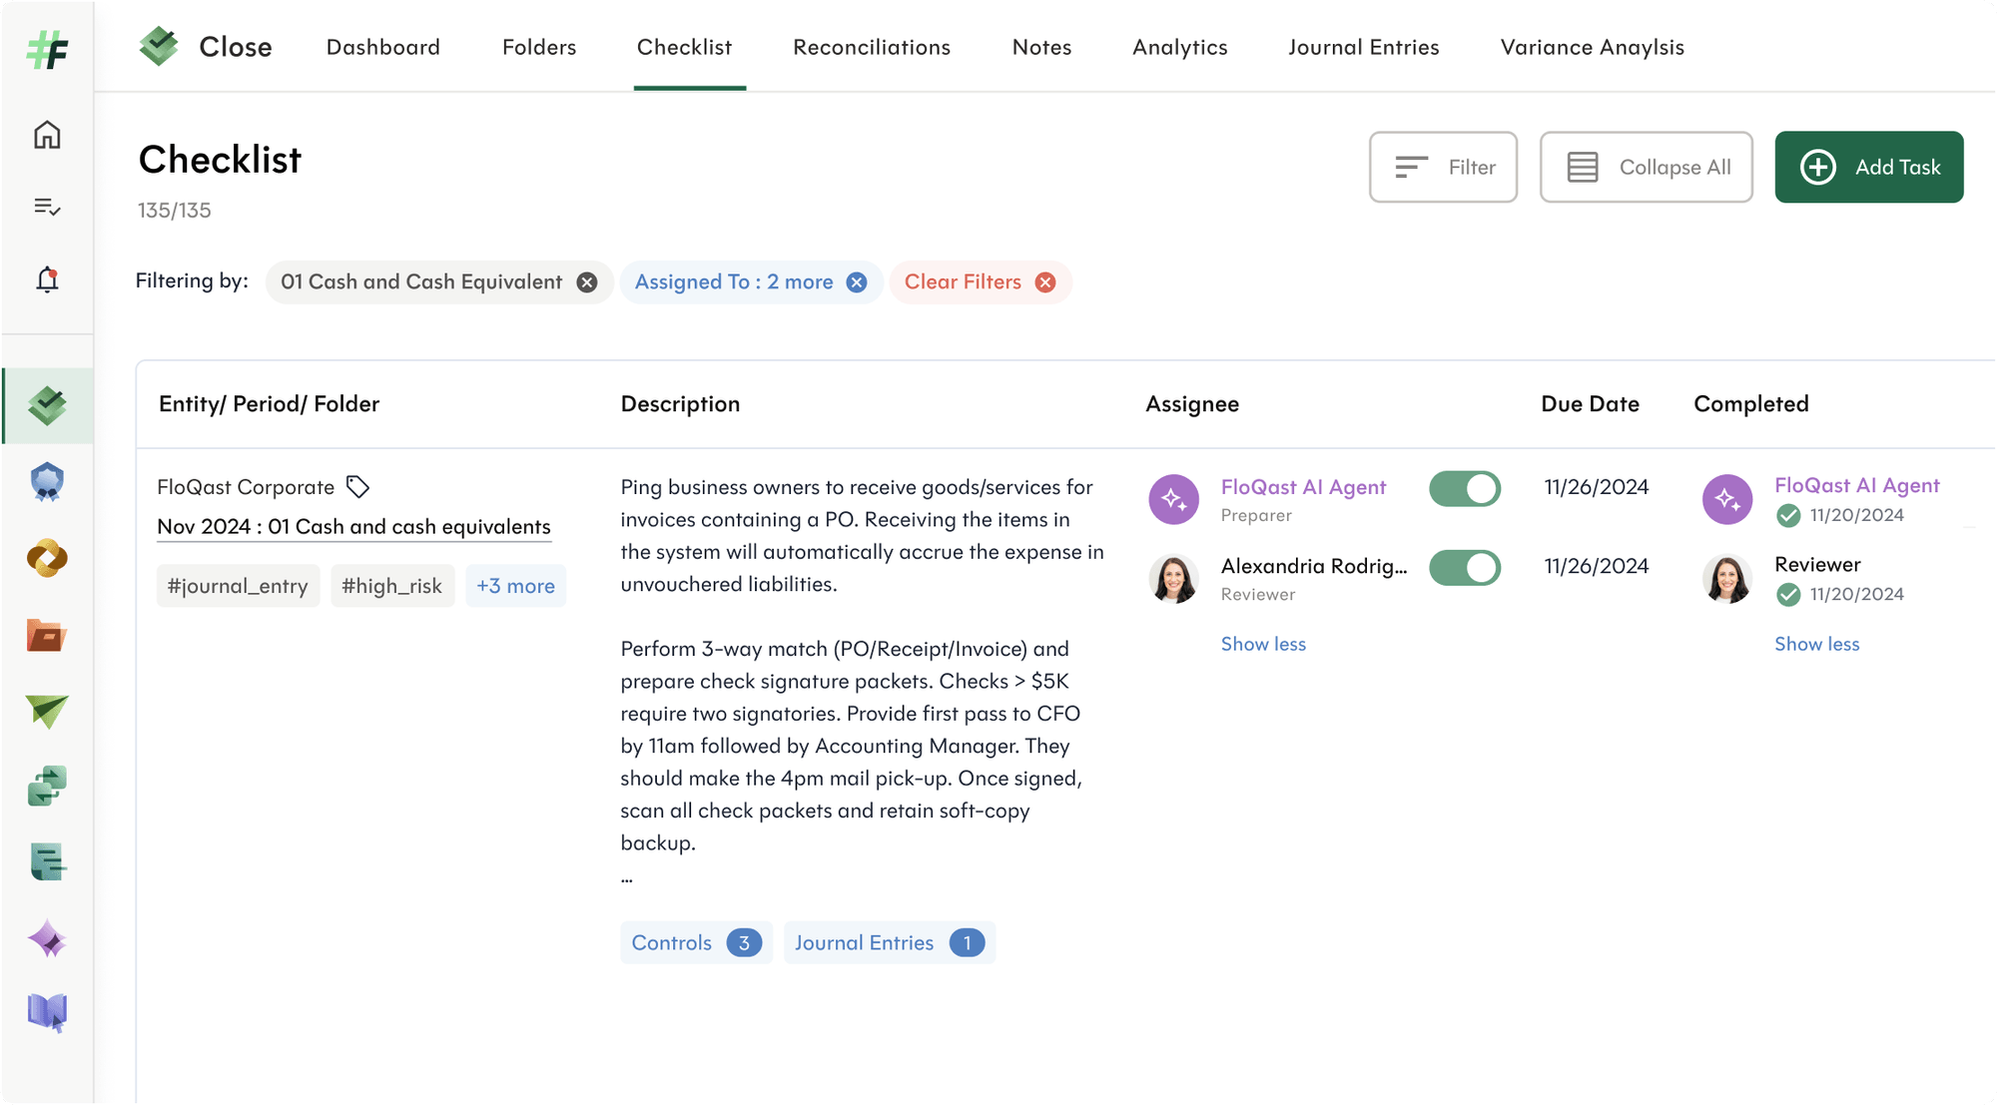Open Nov 2024 : 01 Cash and cash equivalents link
Image resolution: width=1997 pixels, height=1105 pixels.
point(353,527)
